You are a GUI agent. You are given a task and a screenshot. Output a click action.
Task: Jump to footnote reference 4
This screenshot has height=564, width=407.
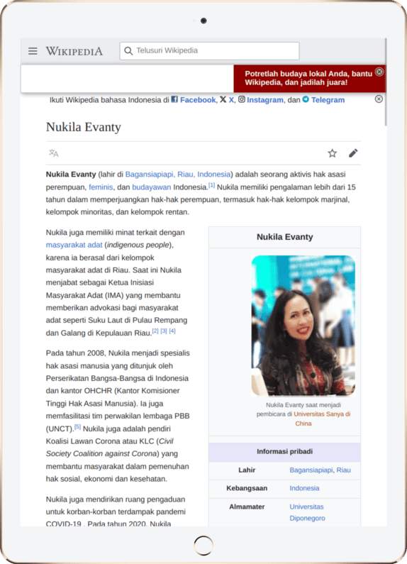[172, 331]
